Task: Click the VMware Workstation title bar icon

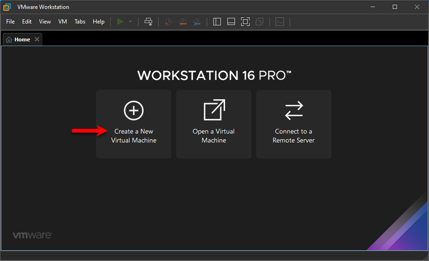Action: (x=7, y=7)
